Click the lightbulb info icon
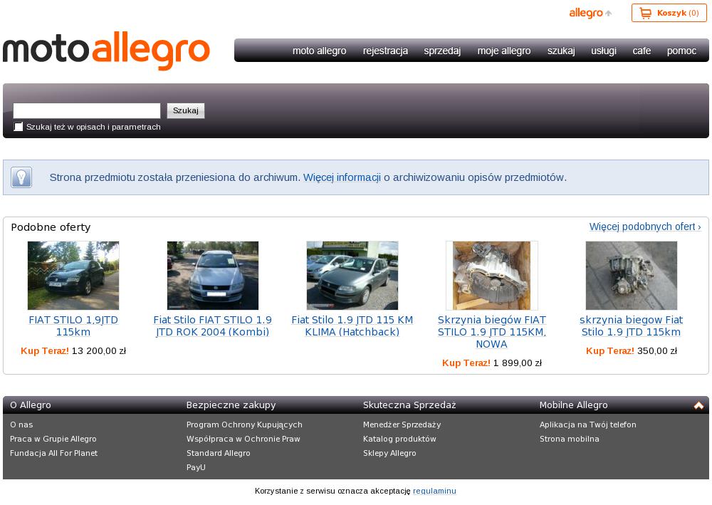Screen dimensions: 712x505 [21, 177]
